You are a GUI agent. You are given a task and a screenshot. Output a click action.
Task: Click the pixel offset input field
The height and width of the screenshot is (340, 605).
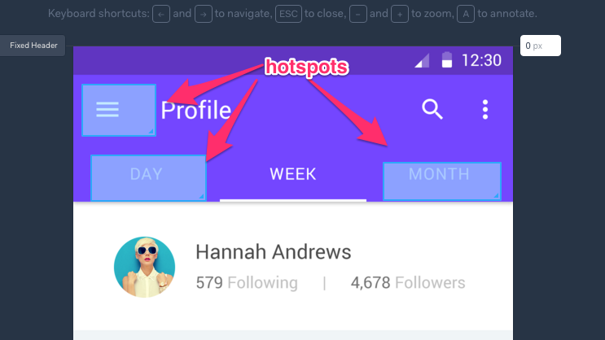coord(541,46)
